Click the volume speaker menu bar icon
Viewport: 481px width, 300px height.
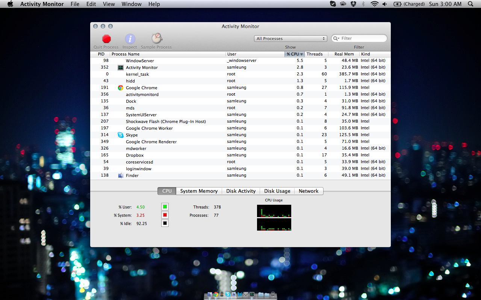pyautogui.click(x=384, y=4)
